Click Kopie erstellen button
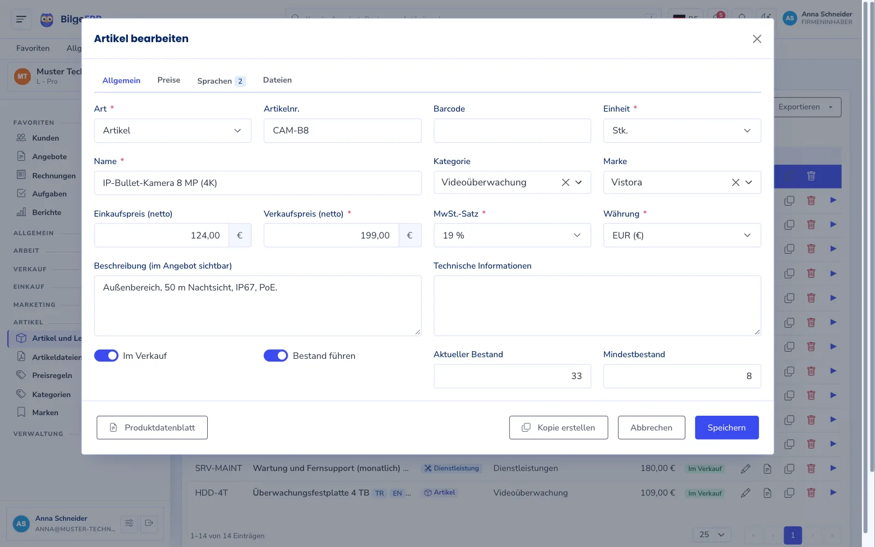The image size is (875, 547). tap(558, 428)
